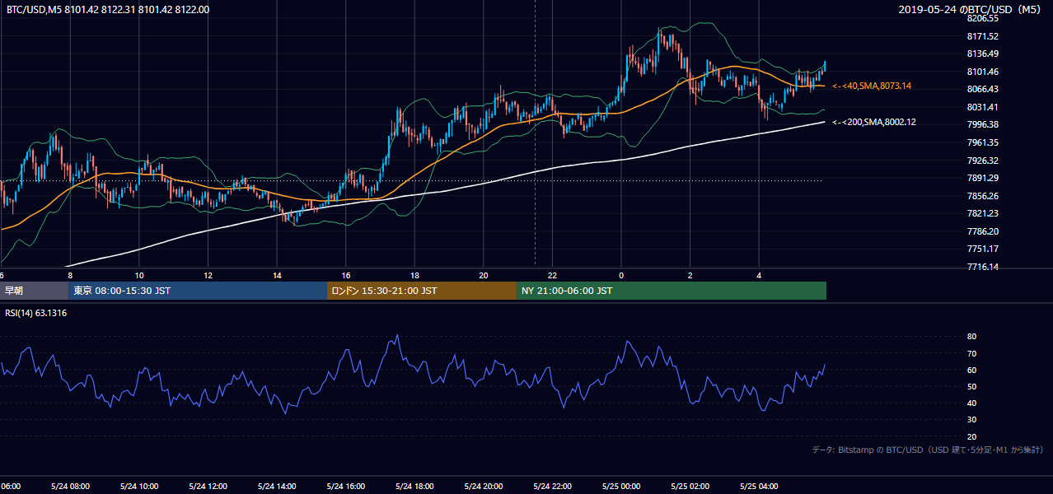Viewport: 1053px width, 494px height.
Task: Click the ロンドン 15:30-21:00 JST session bar
Action: coord(422,291)
